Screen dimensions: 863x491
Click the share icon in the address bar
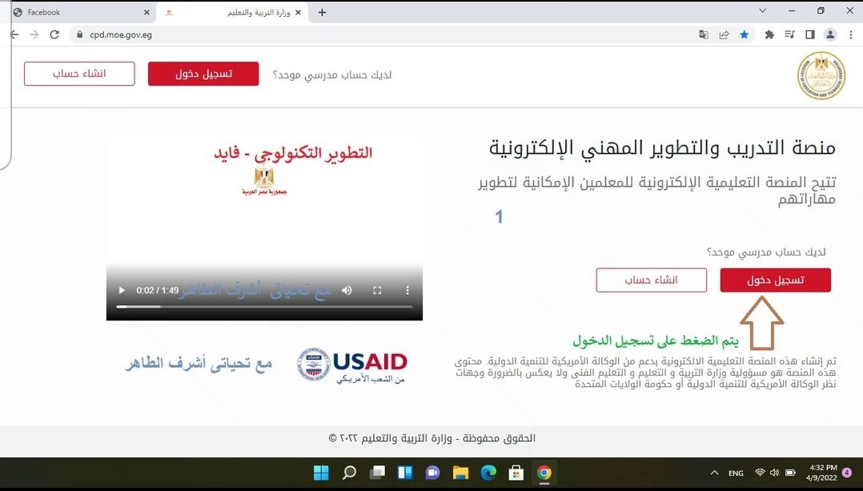724,34
